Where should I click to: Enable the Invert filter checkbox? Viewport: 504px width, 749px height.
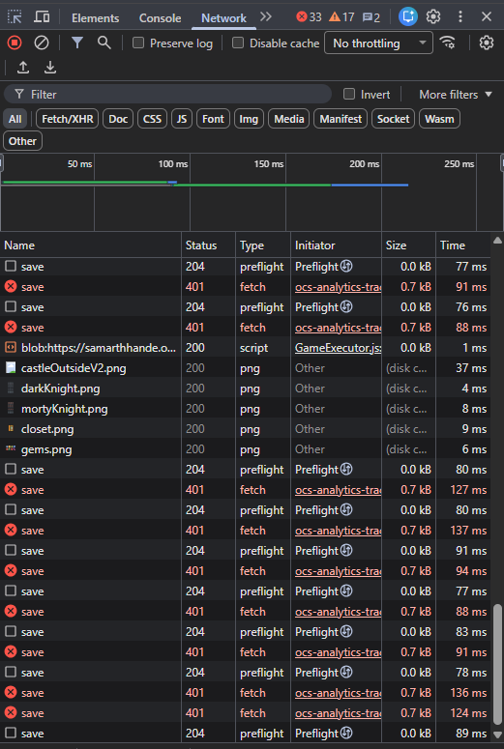pos(349,94)
